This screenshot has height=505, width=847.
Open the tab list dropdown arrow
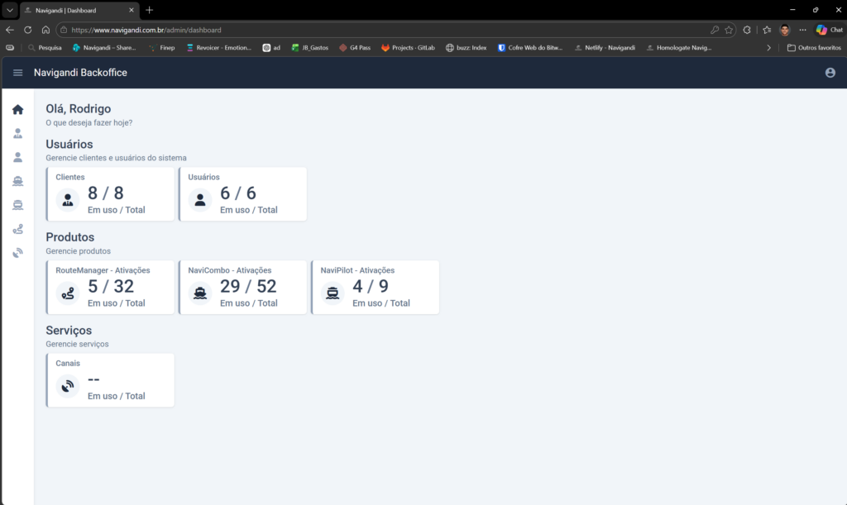coord(10,10)
